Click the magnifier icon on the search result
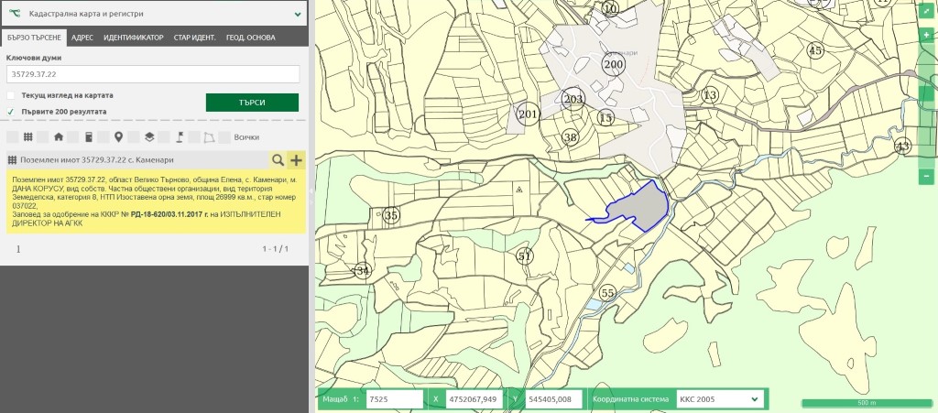Image resolution: width=938 pixels, height=413 pixels. (277, 160)
